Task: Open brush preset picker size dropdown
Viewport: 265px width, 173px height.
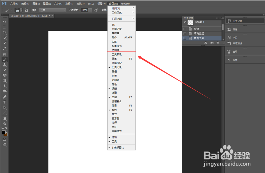Action: click(x=21, y=10)
